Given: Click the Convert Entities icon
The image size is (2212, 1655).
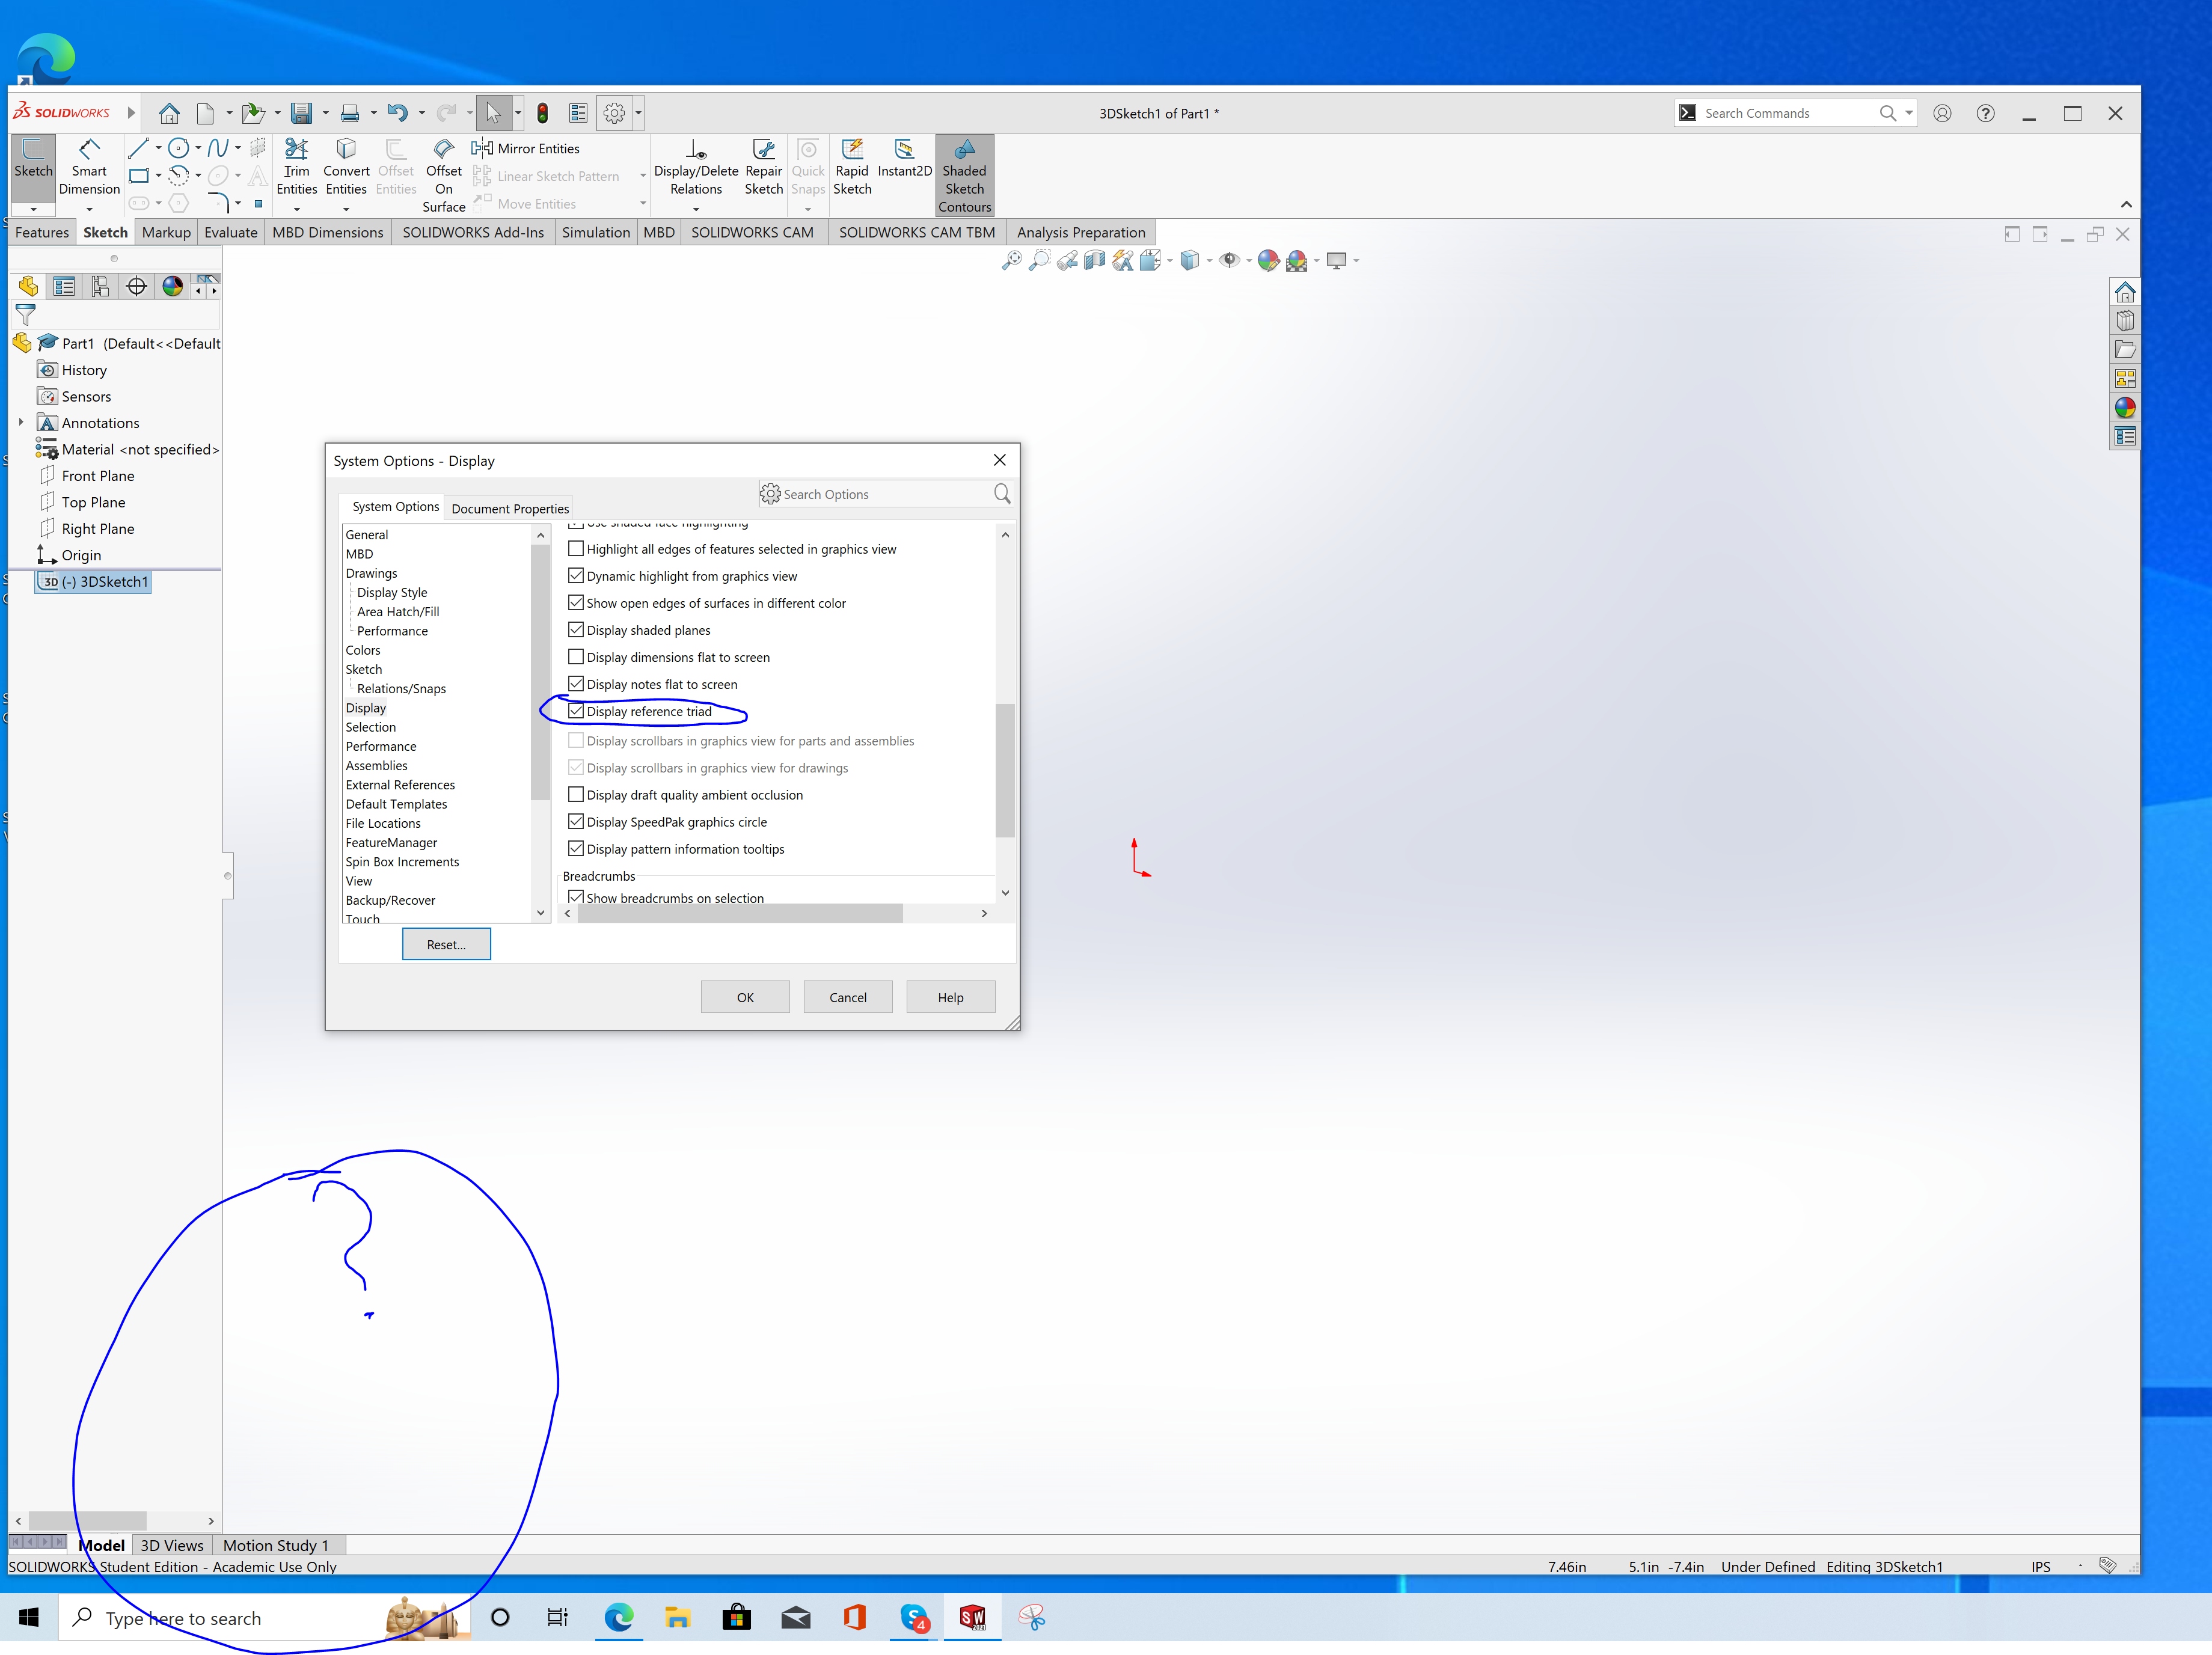Looking at the screenshot, I should pos(346,150).
